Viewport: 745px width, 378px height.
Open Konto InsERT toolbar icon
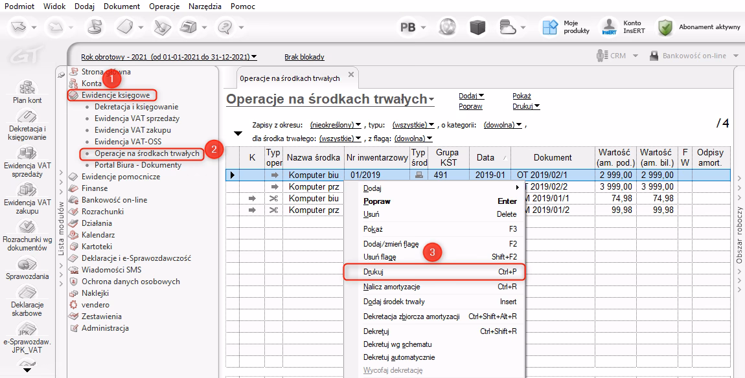609,27
